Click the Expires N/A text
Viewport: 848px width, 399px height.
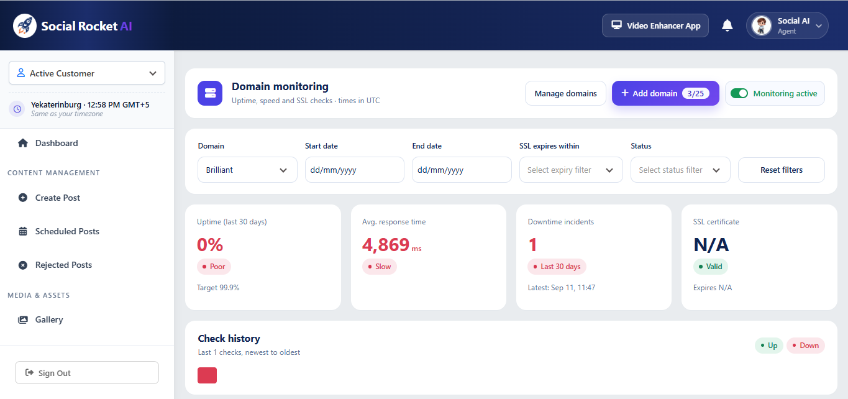[x=713, y=288]
